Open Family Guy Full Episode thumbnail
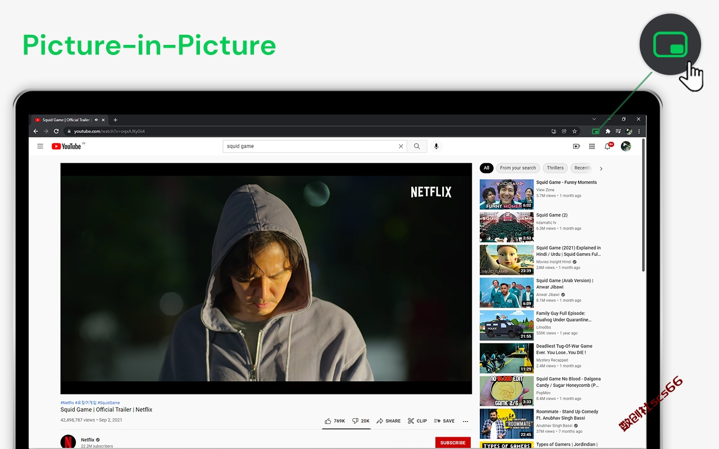This screenshot has height=449, width=719. tap(507, 326)
